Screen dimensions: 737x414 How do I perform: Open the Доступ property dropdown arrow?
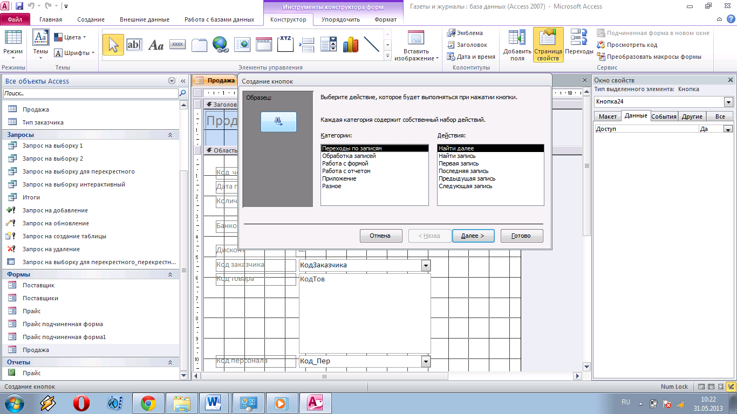728,129
